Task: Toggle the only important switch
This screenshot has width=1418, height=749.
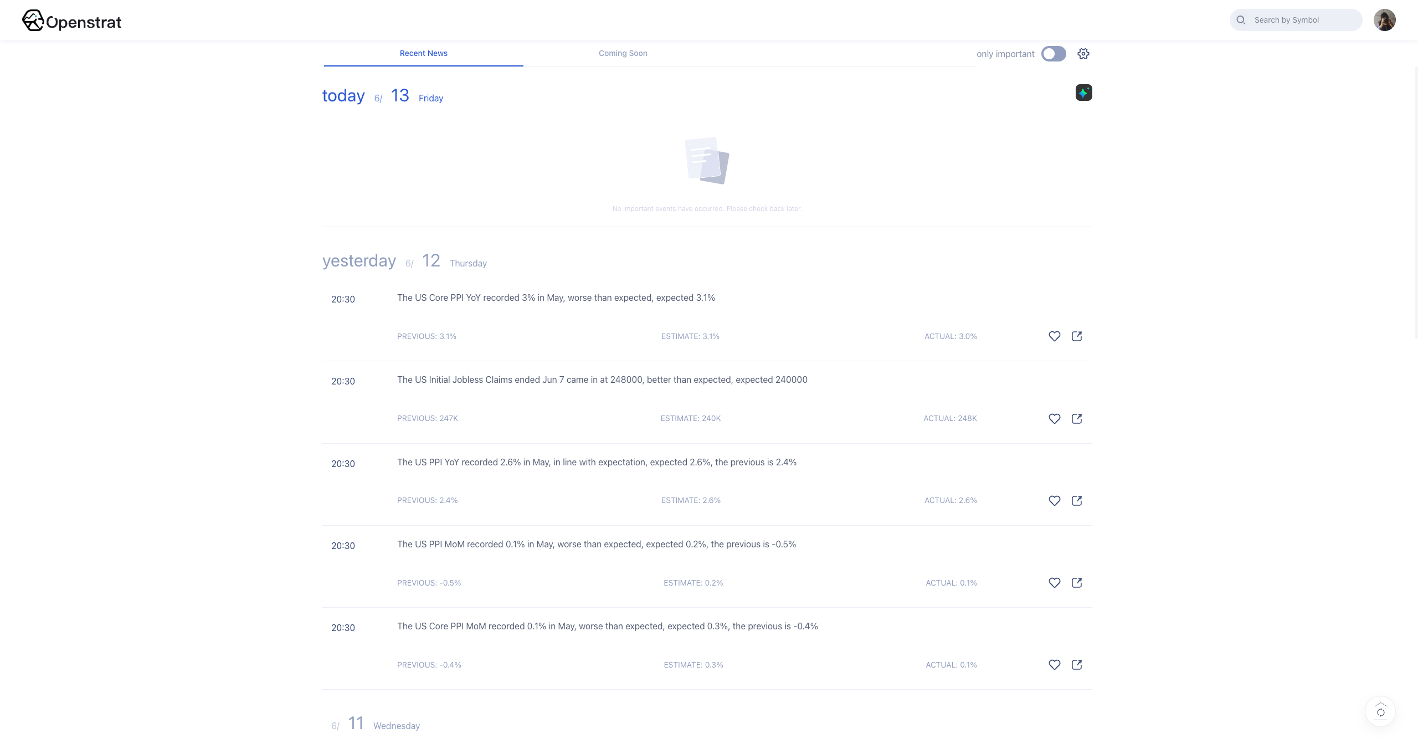Action: (x=1053, y=54)
